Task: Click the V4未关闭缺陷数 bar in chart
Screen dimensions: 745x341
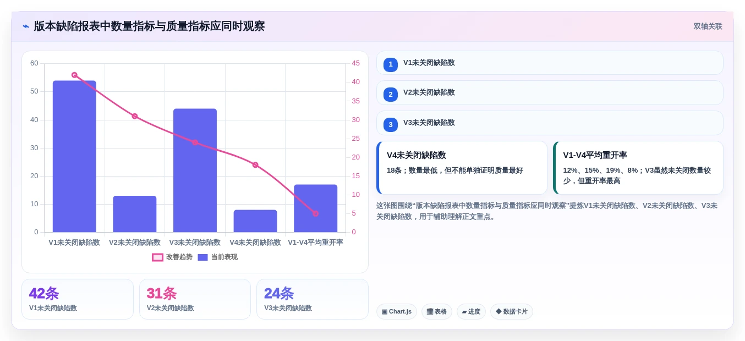Action: coord(255,221)
